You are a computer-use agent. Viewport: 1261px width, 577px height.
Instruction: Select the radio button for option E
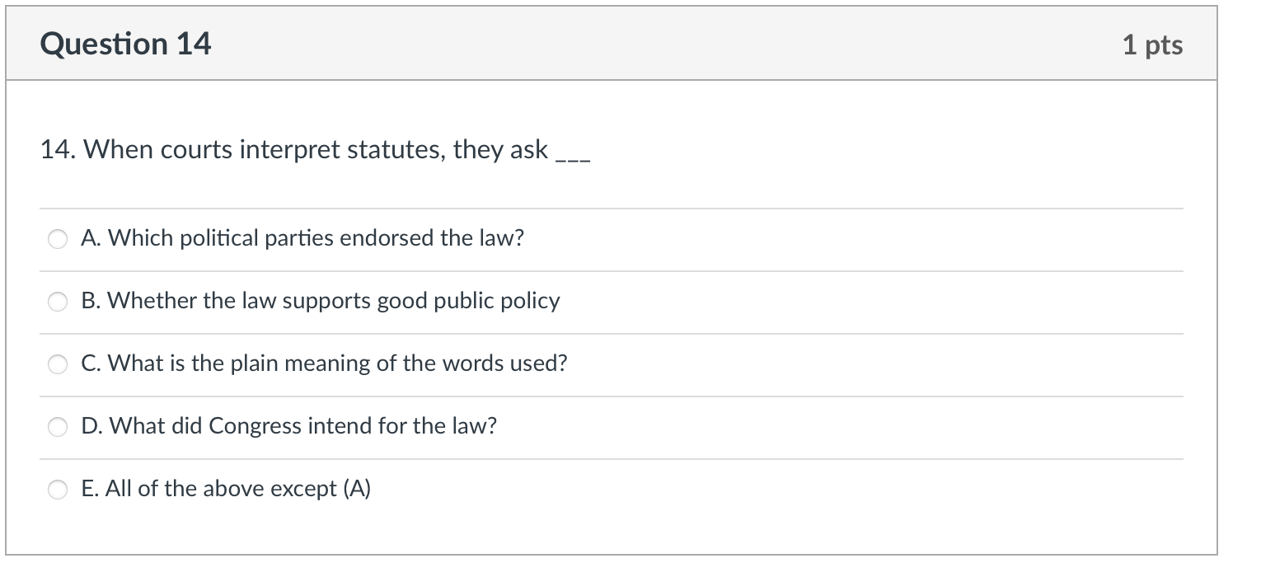click(57, 489)
